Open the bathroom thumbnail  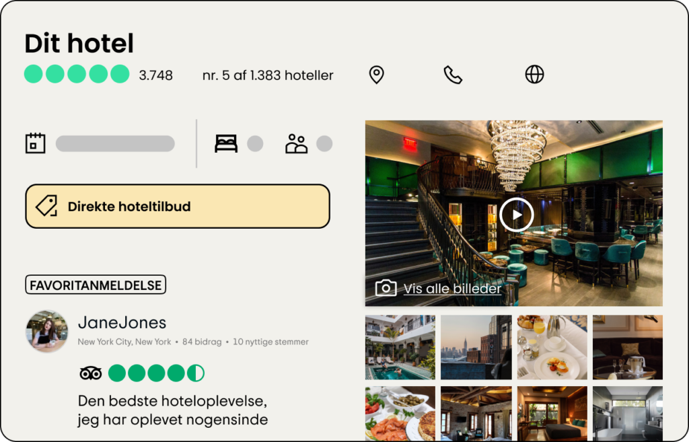pyautogui.click(x=628, y=414)
